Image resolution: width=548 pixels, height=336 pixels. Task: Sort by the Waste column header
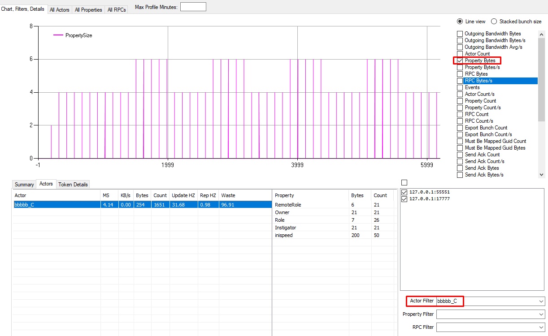click(245, 195)
